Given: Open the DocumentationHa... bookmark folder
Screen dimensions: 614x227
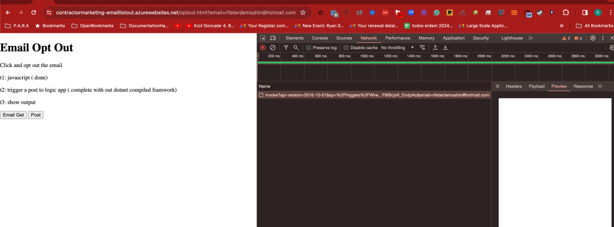Looking at the screenshot, I should coord(145,26).
